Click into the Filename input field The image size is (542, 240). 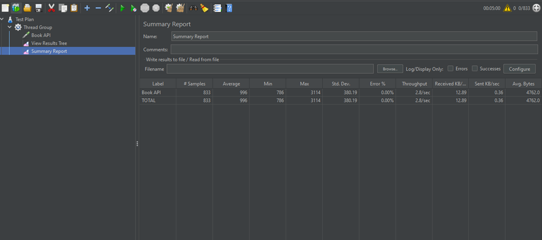click(x=270, y=69)
